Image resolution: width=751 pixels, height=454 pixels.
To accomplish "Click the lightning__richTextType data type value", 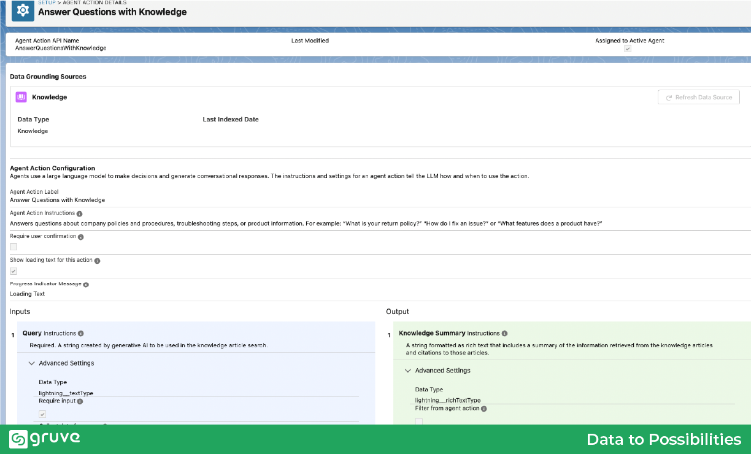I will coord(448,400).
